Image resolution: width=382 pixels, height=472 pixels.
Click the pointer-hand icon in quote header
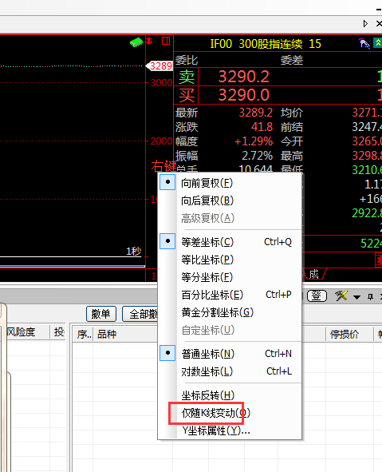(x=364, y=43)
